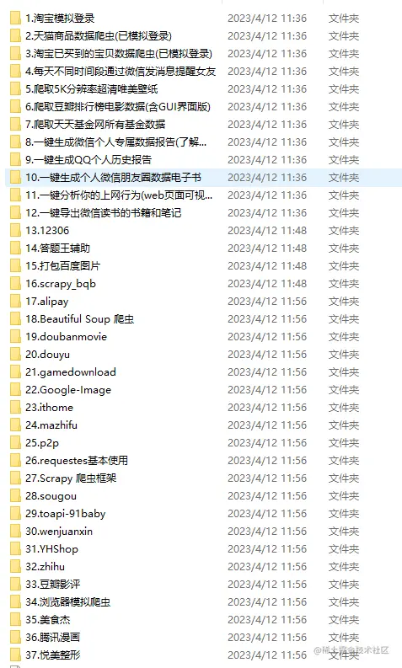Select the folder icon next to 25.p2p
The image size is (402, 668).
pyautogui.click(x=15, y=442)
